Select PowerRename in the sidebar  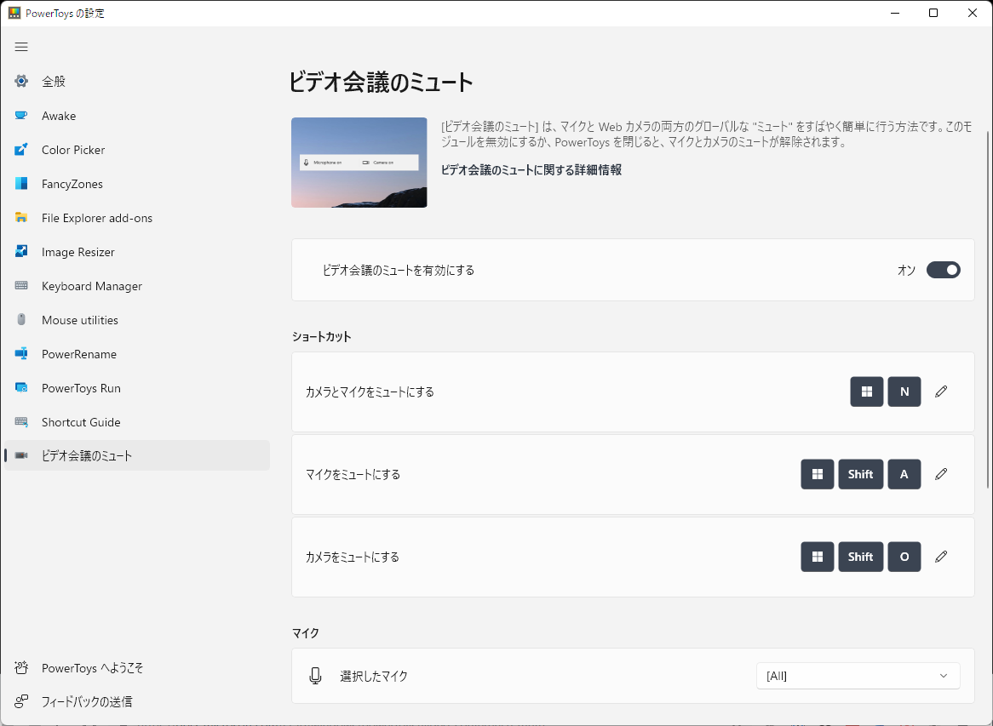(137, 354)
